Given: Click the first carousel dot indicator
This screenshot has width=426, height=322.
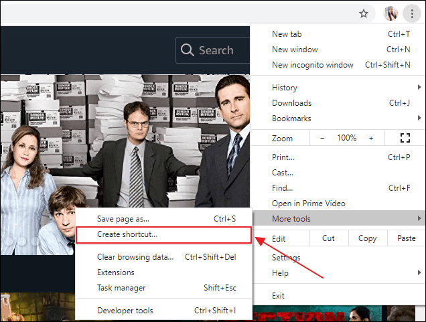Looking at the screenshot, I should [x=9, y=241].
